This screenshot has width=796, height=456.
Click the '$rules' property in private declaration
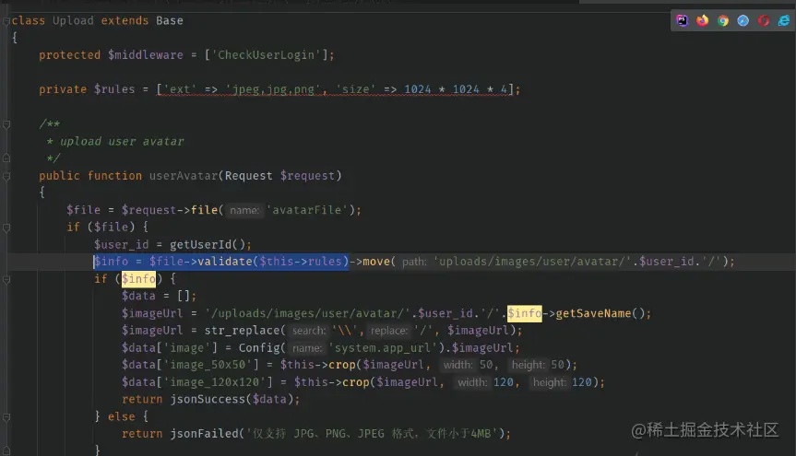114,89
